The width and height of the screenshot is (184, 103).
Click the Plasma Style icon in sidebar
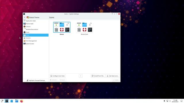[24, 24]
